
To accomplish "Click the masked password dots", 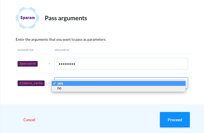I will click(67, 64).
